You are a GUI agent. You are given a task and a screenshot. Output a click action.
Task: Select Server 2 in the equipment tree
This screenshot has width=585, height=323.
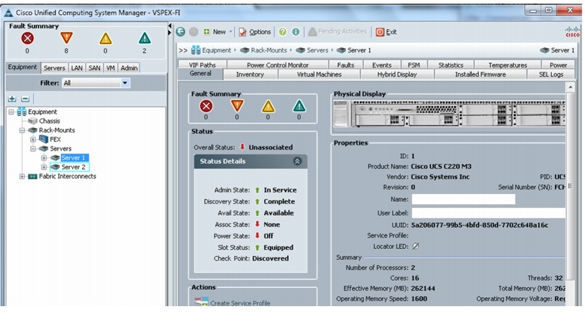tap(73, 167)
